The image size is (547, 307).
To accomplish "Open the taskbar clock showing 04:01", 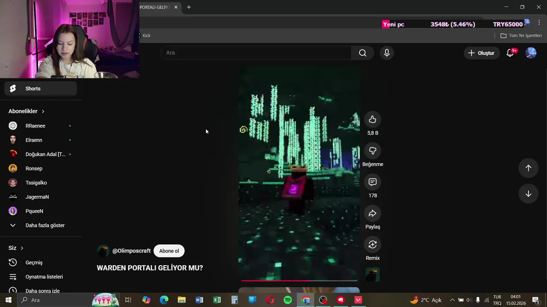I will (515, 300).
